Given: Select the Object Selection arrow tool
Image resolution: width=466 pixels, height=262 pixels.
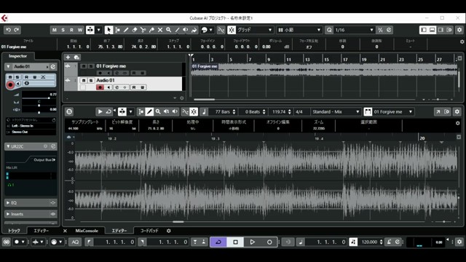Looking at the screenshot, I should point(108,30).
